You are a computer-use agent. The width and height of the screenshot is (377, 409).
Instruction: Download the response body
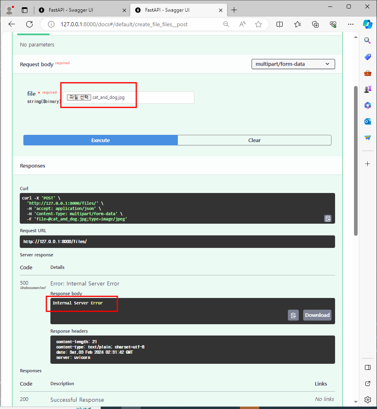[x=317, y=315]
